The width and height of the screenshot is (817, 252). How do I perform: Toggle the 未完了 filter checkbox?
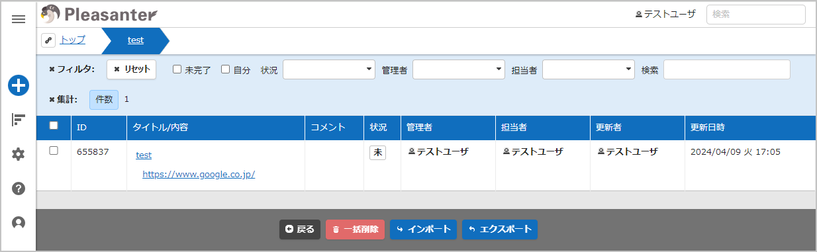pos(177,69)
